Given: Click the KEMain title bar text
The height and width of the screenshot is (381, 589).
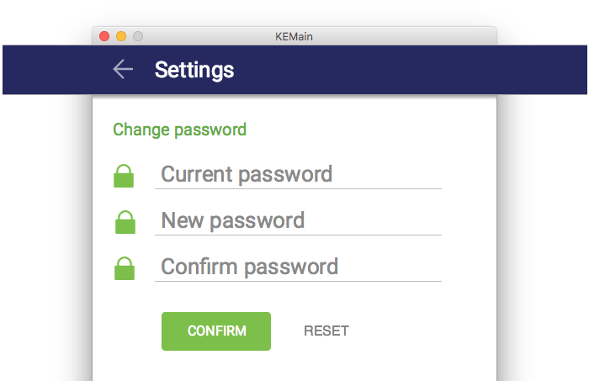Looking at the screenshot, I should (294, 36).
